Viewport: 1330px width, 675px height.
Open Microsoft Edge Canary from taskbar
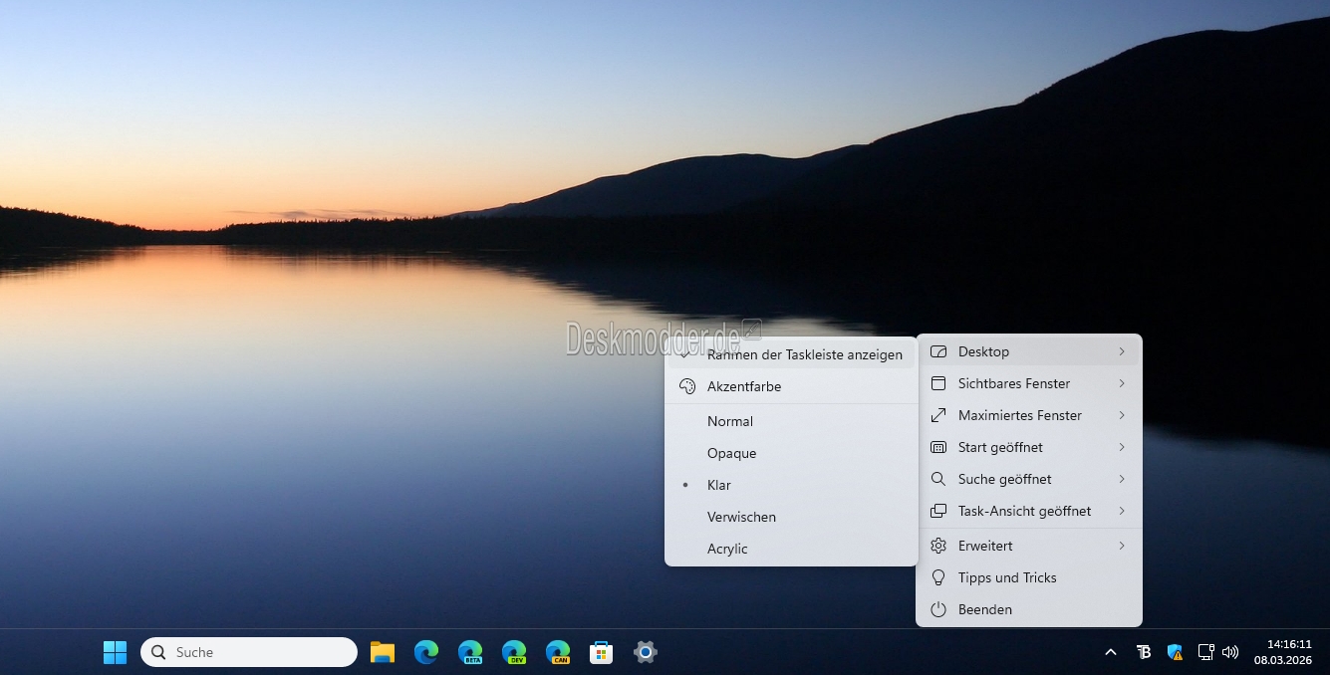[x=558, y=652]
